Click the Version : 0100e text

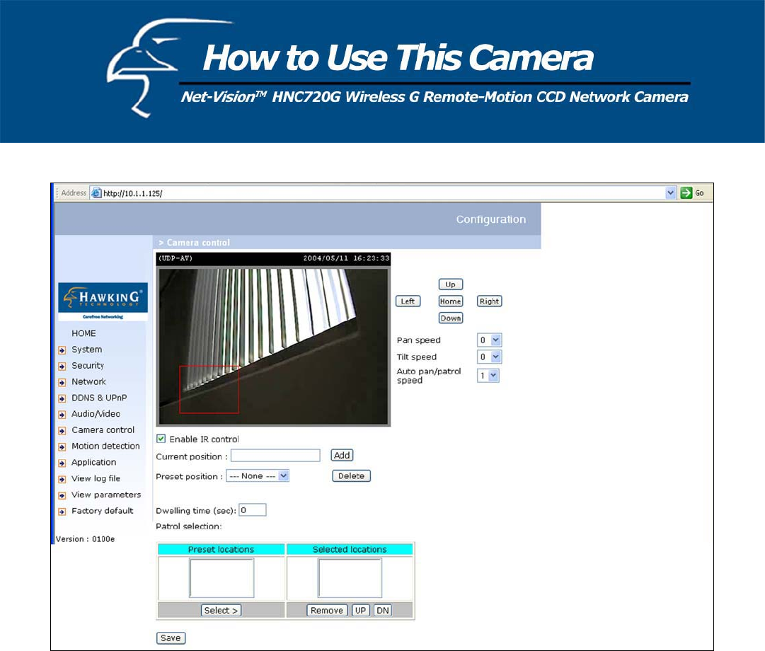coord(86,539)
